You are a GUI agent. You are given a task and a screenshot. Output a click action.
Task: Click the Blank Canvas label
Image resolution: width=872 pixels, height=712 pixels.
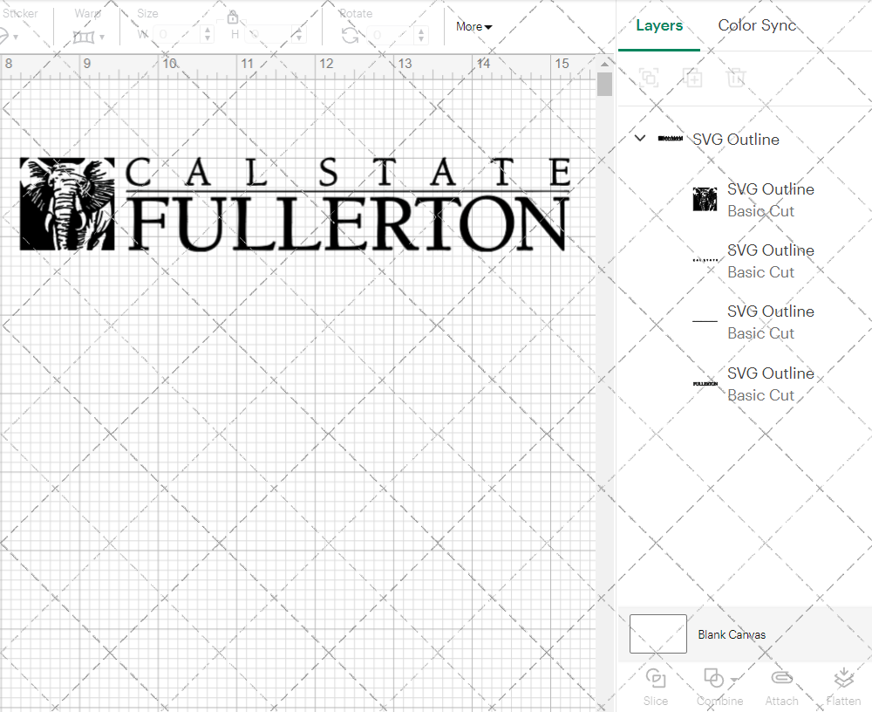pos(732,634)
